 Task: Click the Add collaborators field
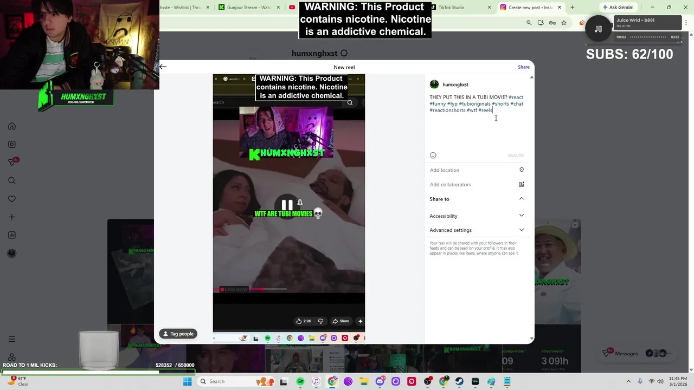(x=477, y=185)
